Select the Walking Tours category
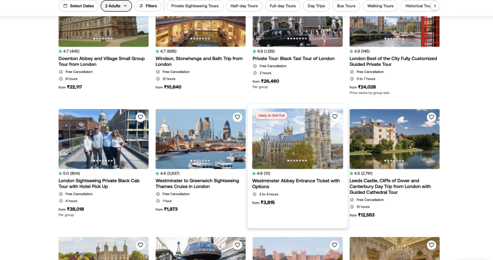 click(x=380, y=6)
